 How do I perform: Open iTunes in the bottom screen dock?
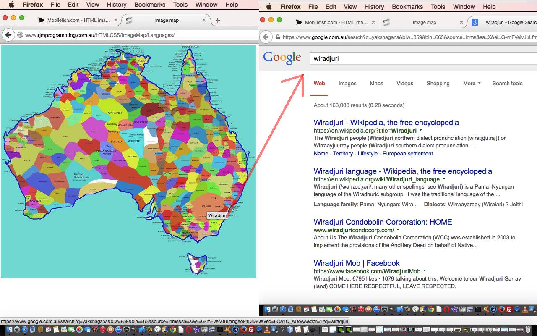103,330
